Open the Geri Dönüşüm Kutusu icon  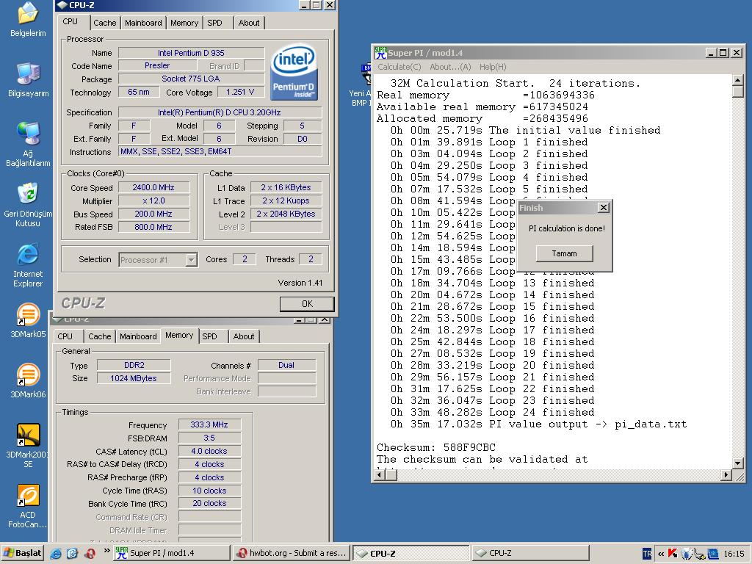click(28, 205)
